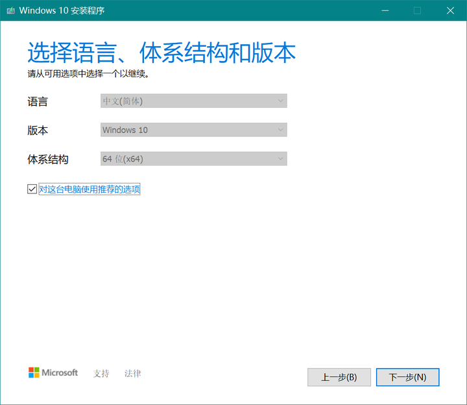Open the 支持 link
The image size is (467, 405).
coord(101,373)
